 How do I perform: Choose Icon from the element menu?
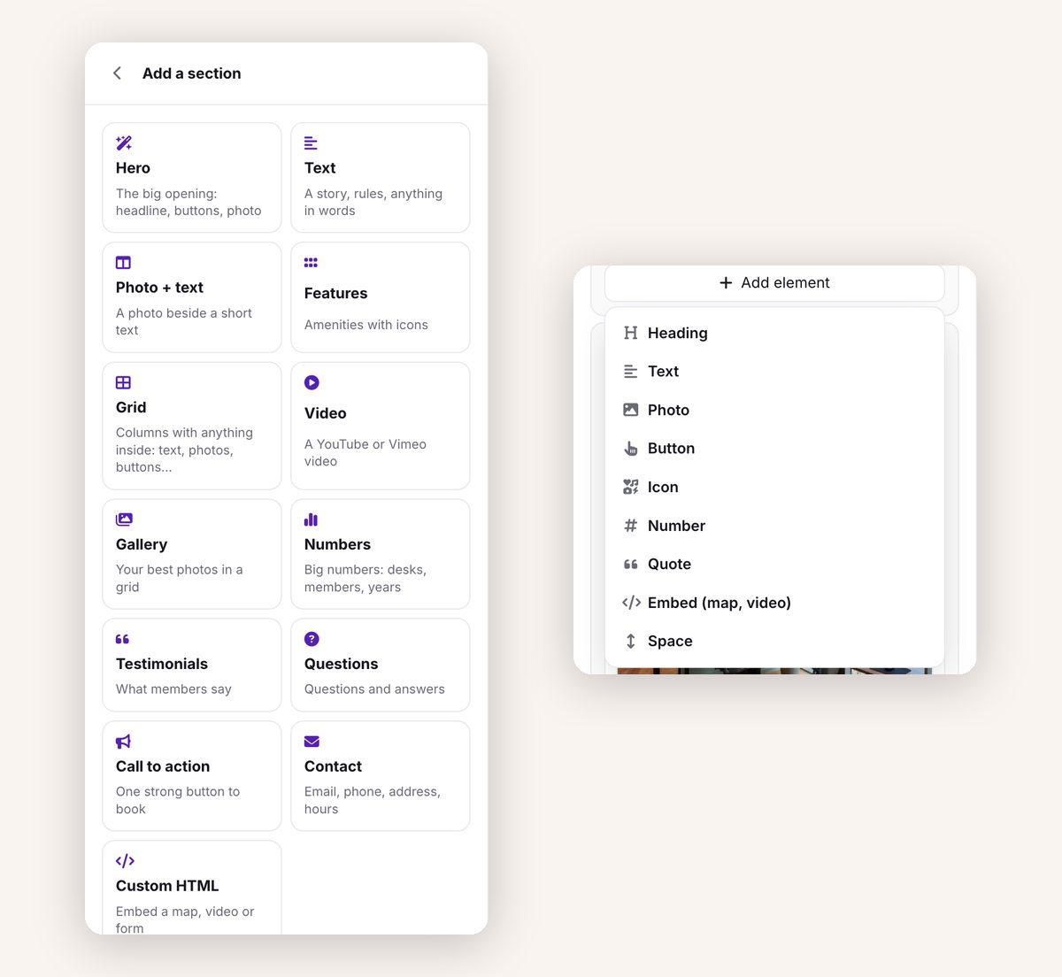(x=774, y=487)
